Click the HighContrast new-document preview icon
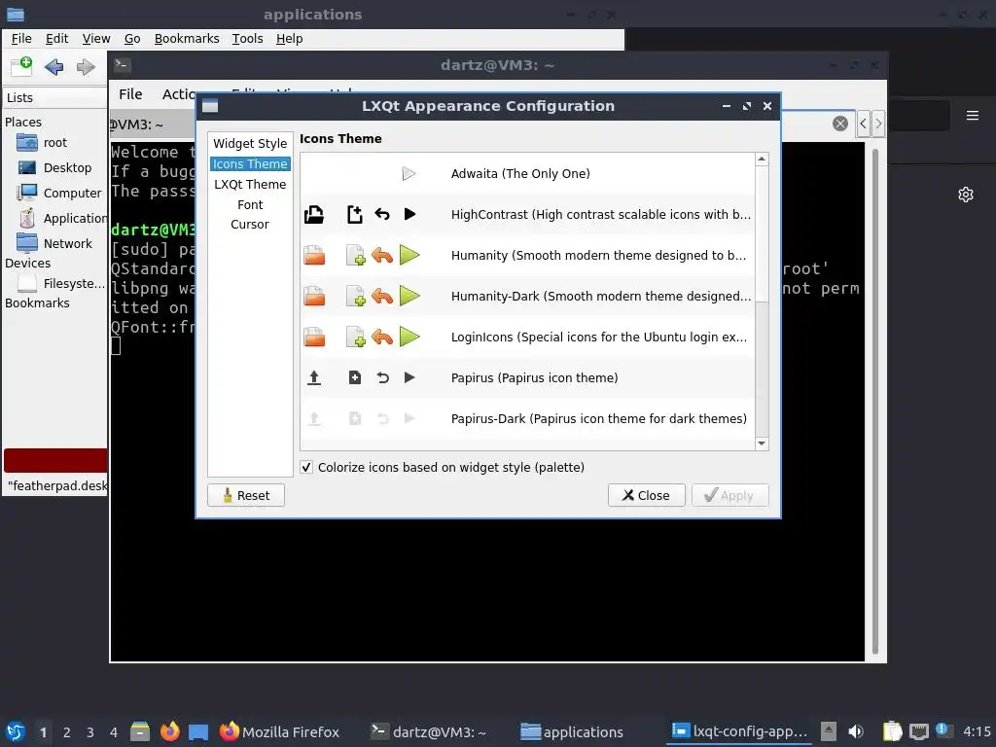 354,215
